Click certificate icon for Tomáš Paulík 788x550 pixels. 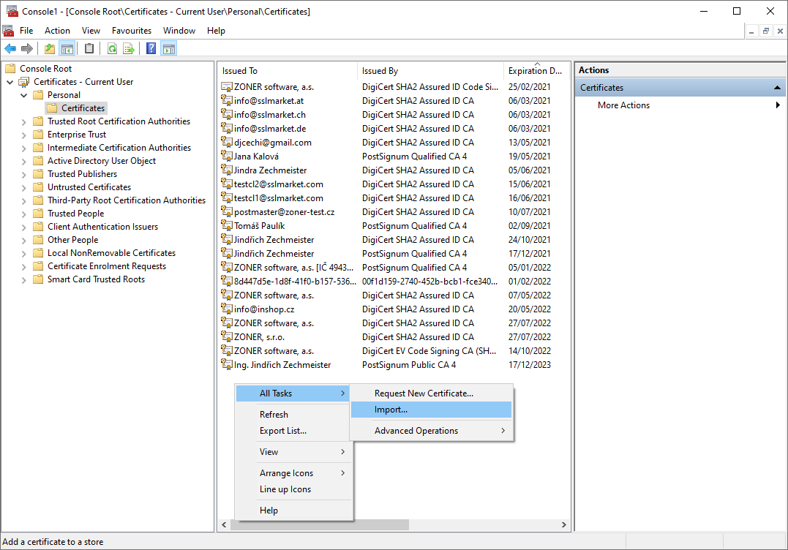[x=227, y=225]
